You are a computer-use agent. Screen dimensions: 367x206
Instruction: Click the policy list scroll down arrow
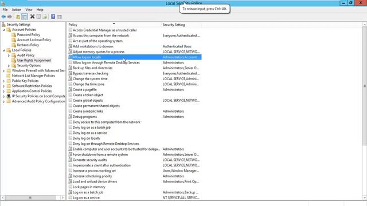365,198
